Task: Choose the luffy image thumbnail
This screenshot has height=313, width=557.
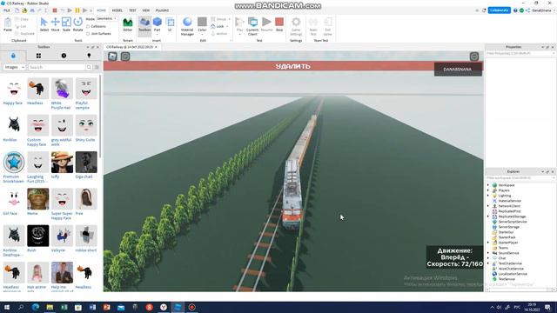Action: [x=62, y=163]
